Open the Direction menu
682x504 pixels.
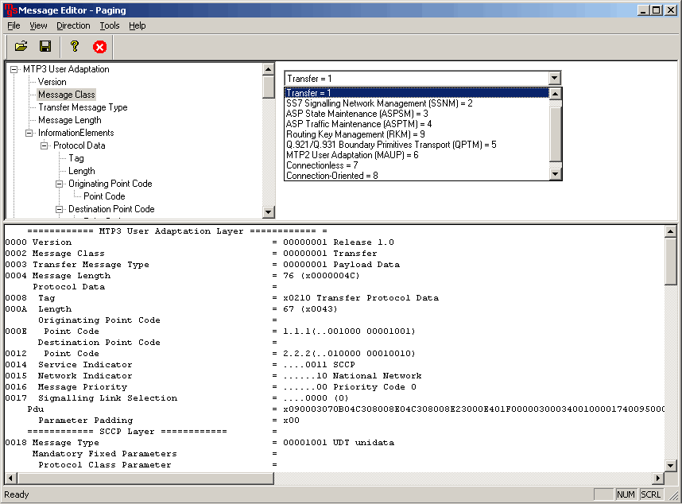click(x=73, y=25)
